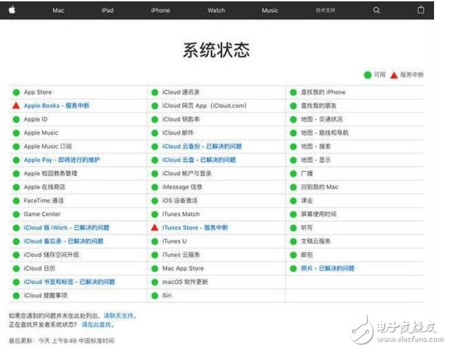449x350 pixels.
Task: Select iCloud 邮件 row text
Action: [x=178, y=133]
